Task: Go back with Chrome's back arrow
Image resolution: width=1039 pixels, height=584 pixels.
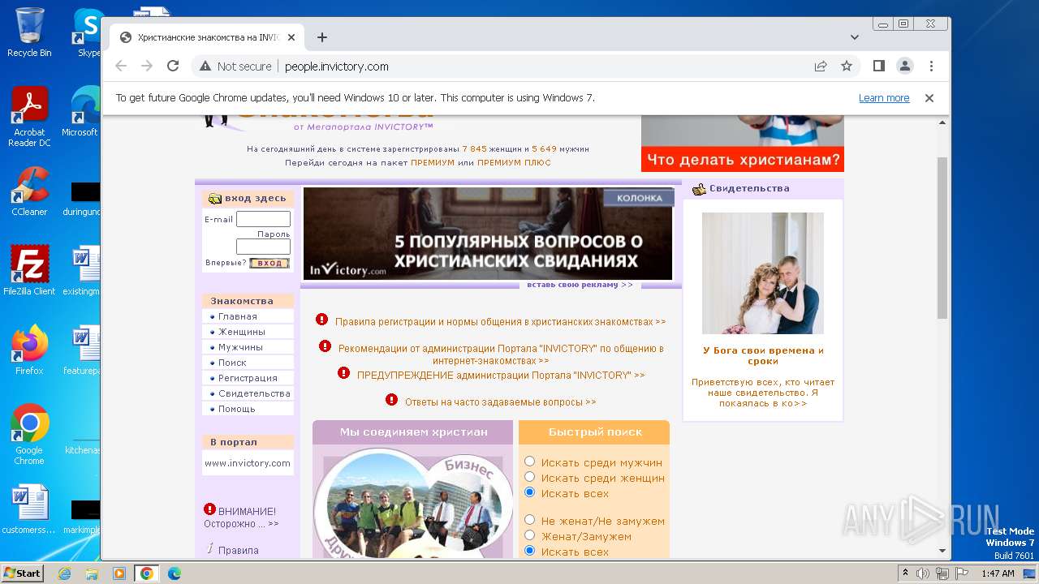Action: tap(121, 67)
